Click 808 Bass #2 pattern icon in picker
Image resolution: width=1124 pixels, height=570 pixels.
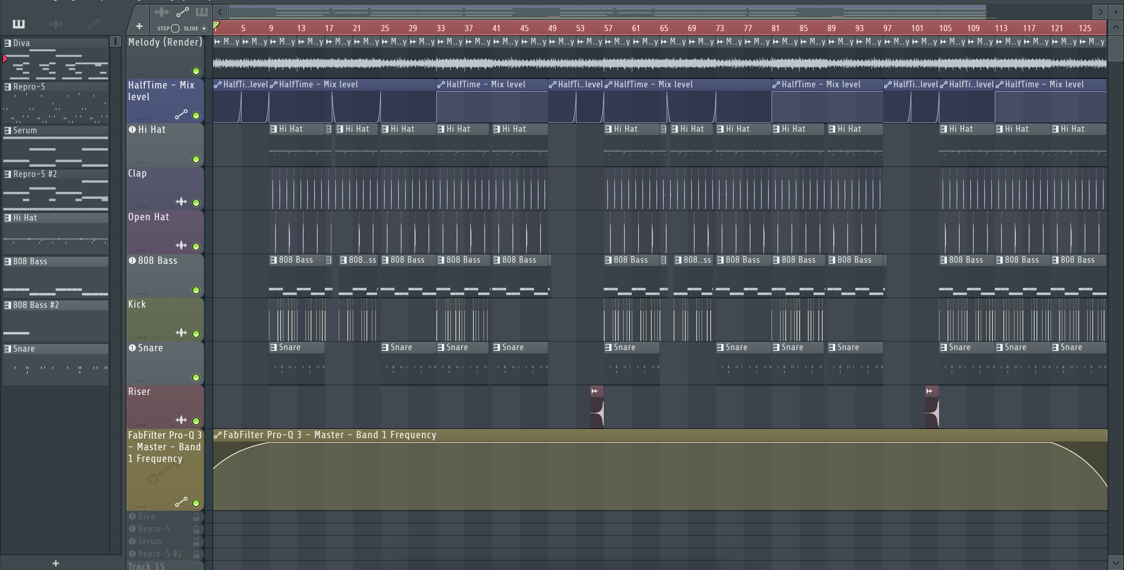coord(7,305)
